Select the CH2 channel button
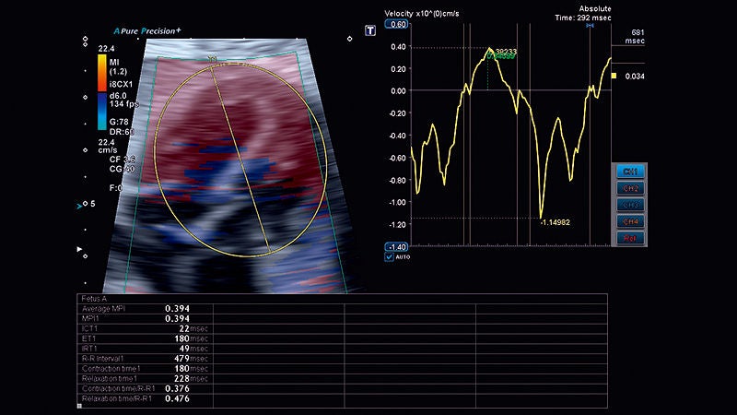This screenshot has width=737, height=415. 630,188
